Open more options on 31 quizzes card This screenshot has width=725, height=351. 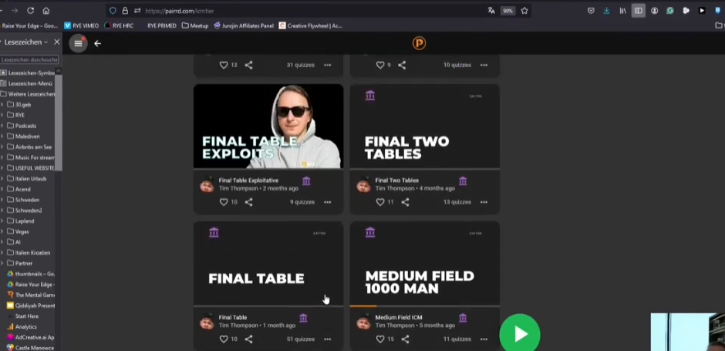(x=327, y=66)
